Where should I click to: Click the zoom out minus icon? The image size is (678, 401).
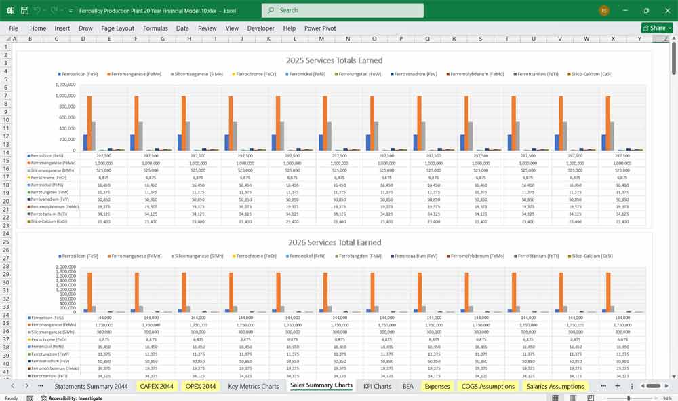[x=603, y=397]
